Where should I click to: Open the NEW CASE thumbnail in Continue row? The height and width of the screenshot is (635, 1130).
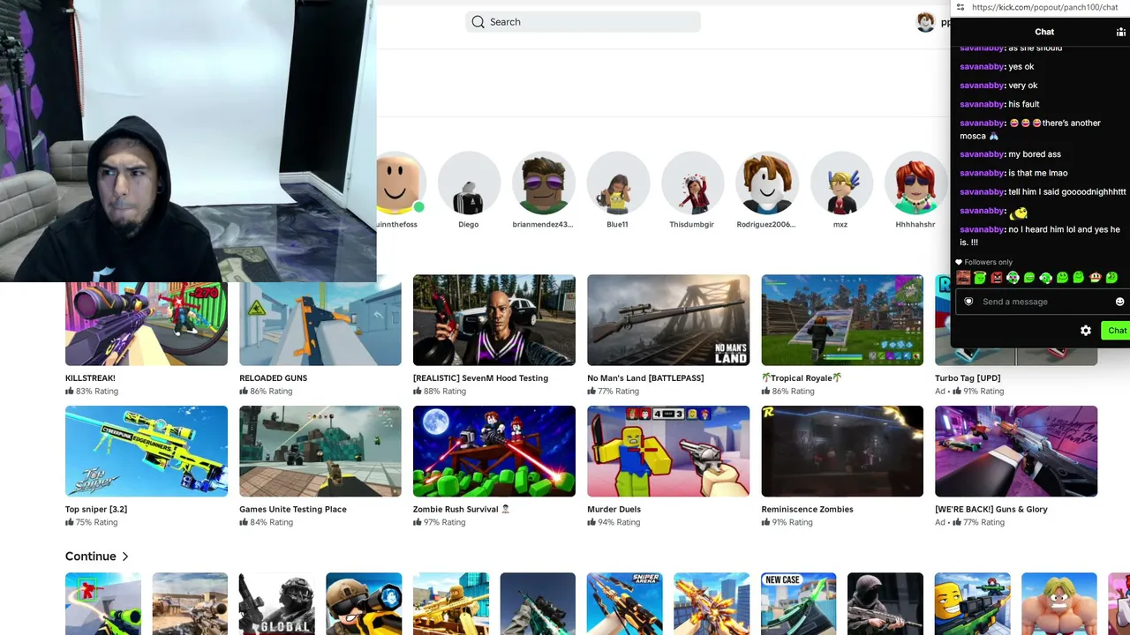(x=798, y=604)
